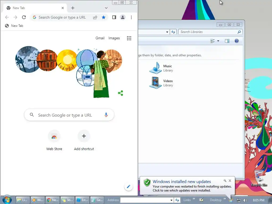Switch to Libraries taskbar button
Image resolution: width=272 pixels, height=204 pixels.
click(23, 200)
